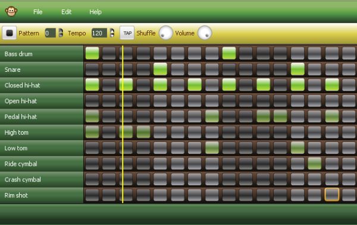This screenshot has height=225, width=357.
Task: Enable Crash cymbal step 16
Action: [x=349, y=179]
